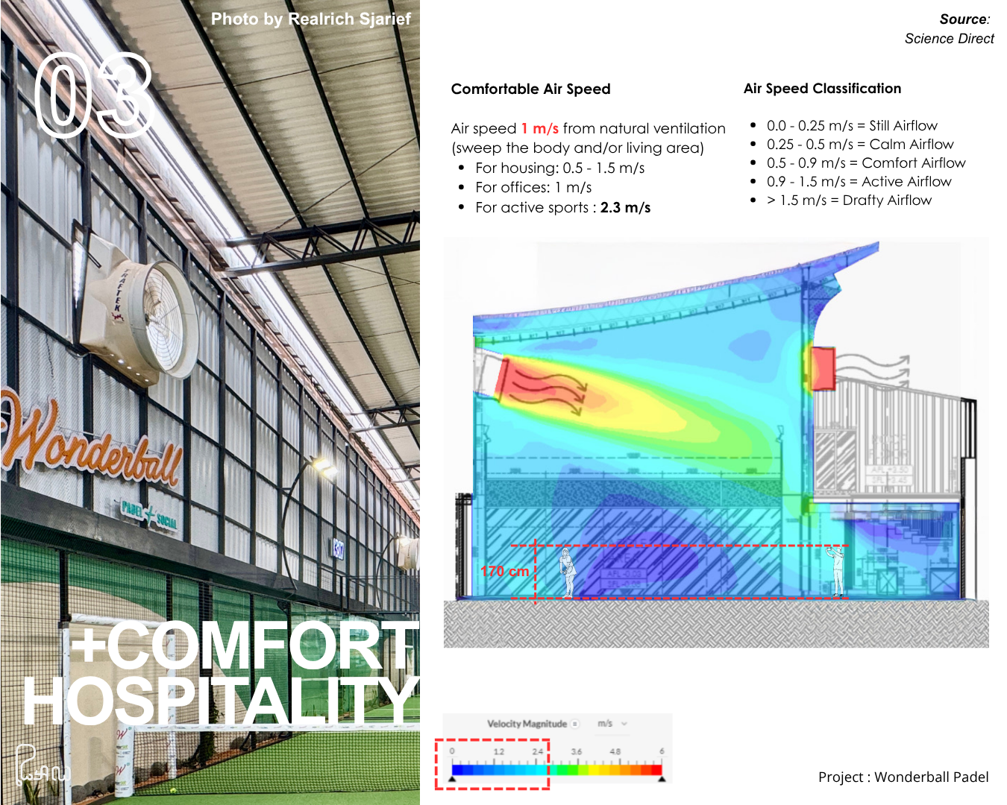The image size is (1007, 805).
Task: Click the red '170 cm' height label
Action: click(504, 572)
